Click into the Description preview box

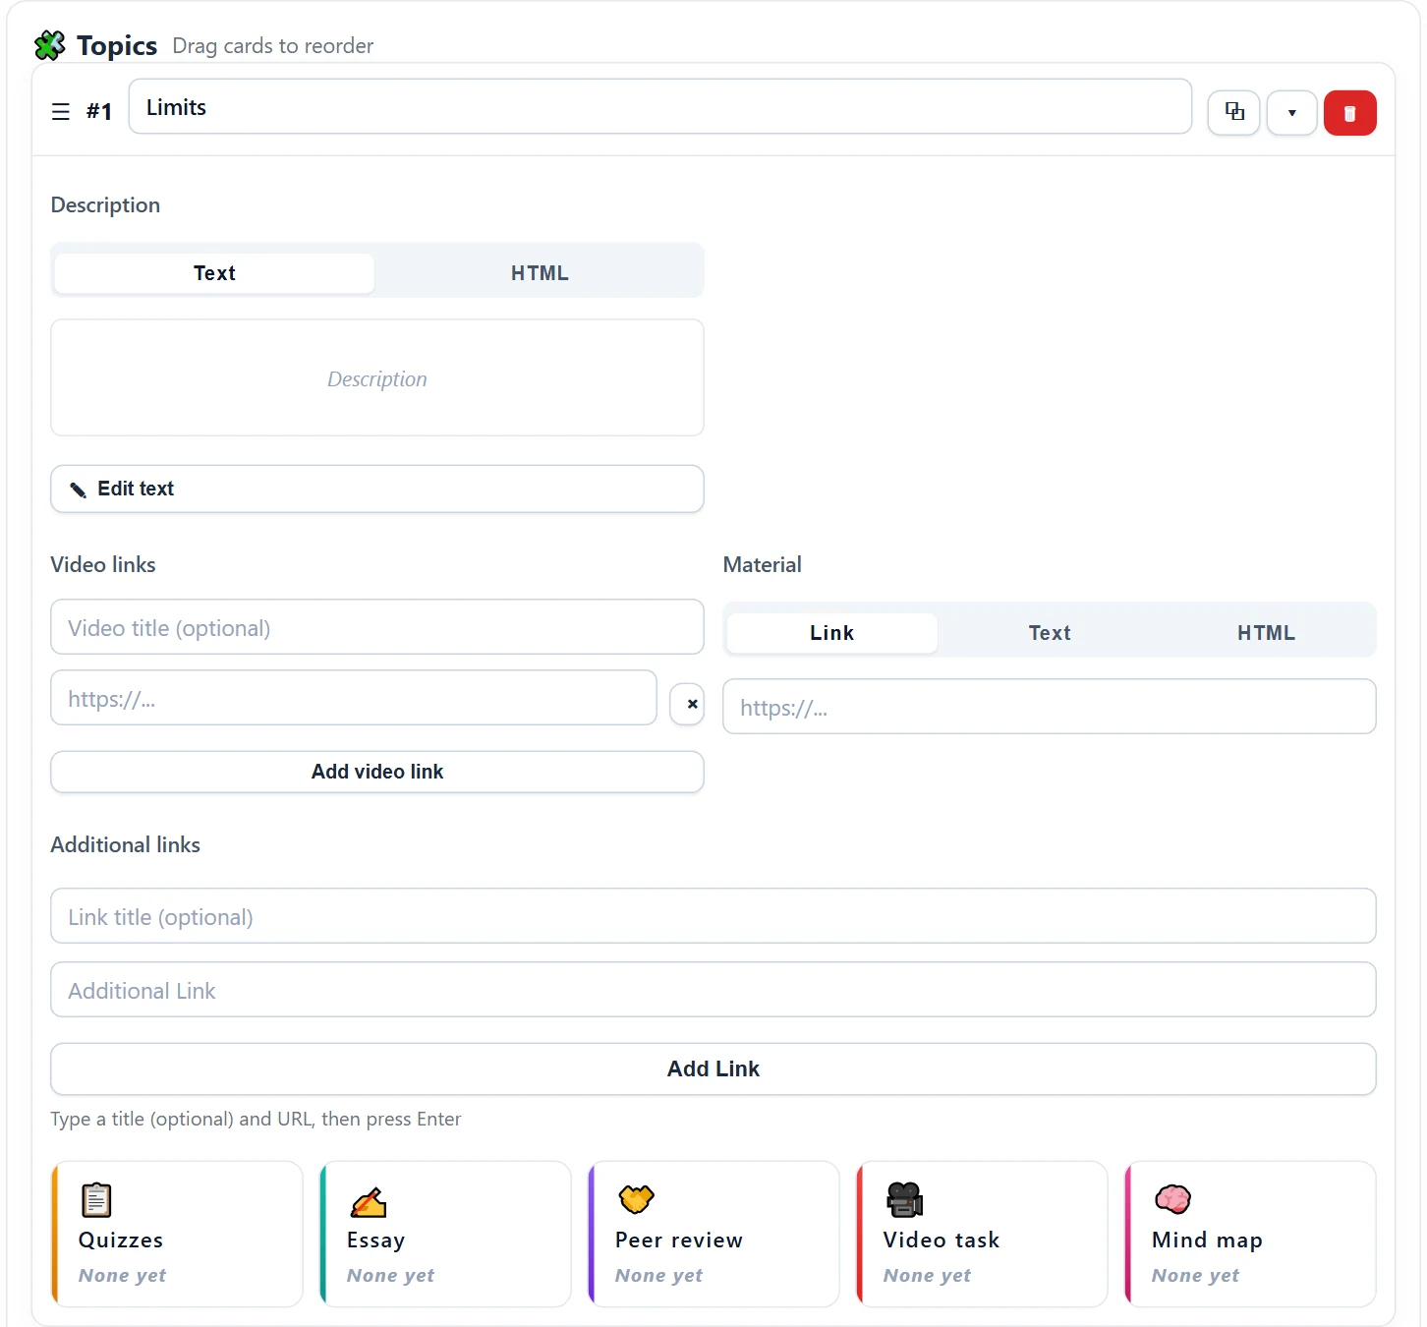[x=377, y=378]
